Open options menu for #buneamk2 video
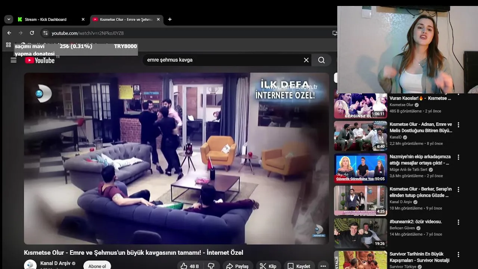The height and width of the screenshot is (269, 478). [458, 222]
